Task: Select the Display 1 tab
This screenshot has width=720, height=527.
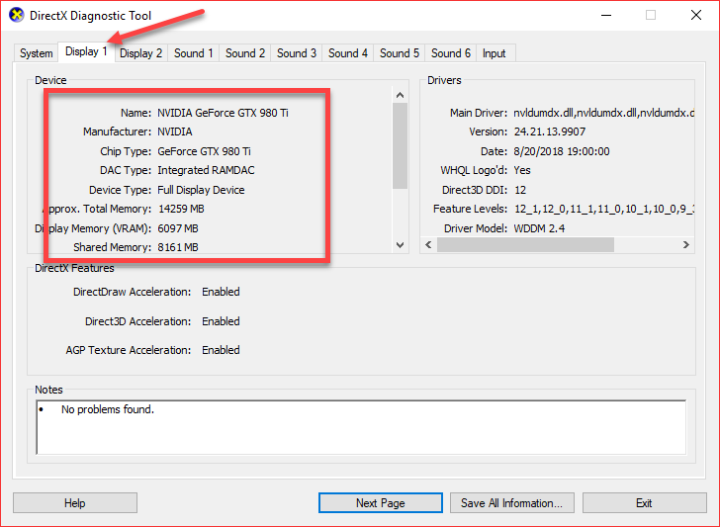Action: 86,51
